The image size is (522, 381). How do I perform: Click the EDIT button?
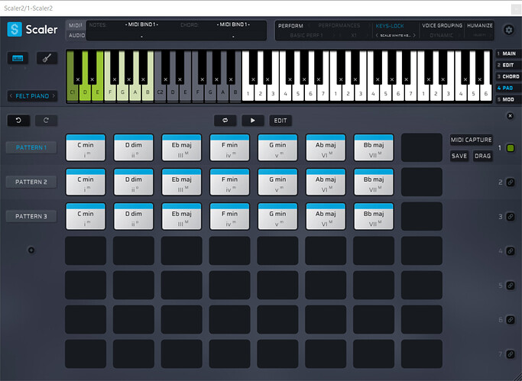[x=280, y=121]
